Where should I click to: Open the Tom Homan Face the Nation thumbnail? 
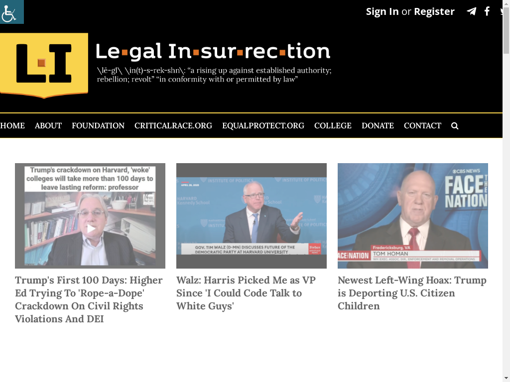click(x=413, y=216)
